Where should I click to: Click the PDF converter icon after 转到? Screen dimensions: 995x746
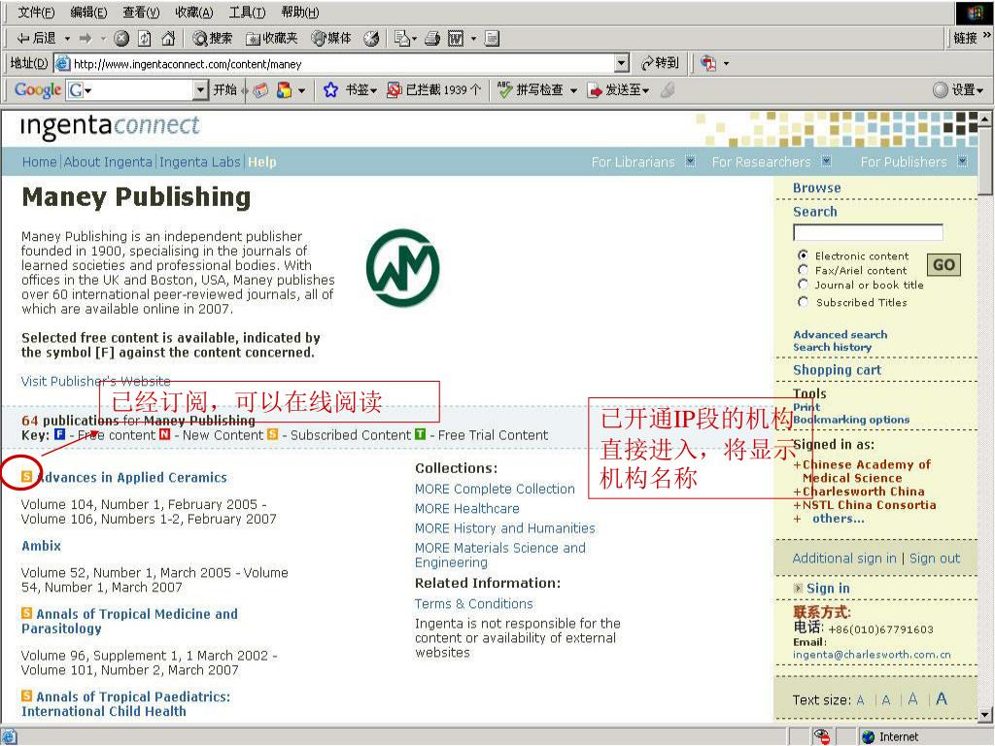coord(708,63)
